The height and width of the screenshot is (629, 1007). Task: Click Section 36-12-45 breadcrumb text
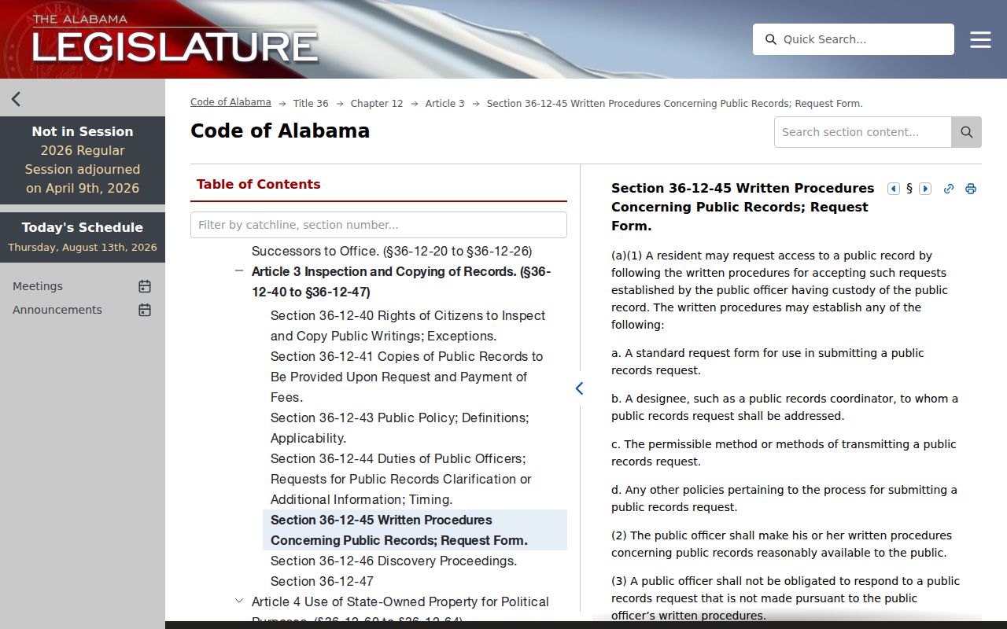[x=675, y=104]
